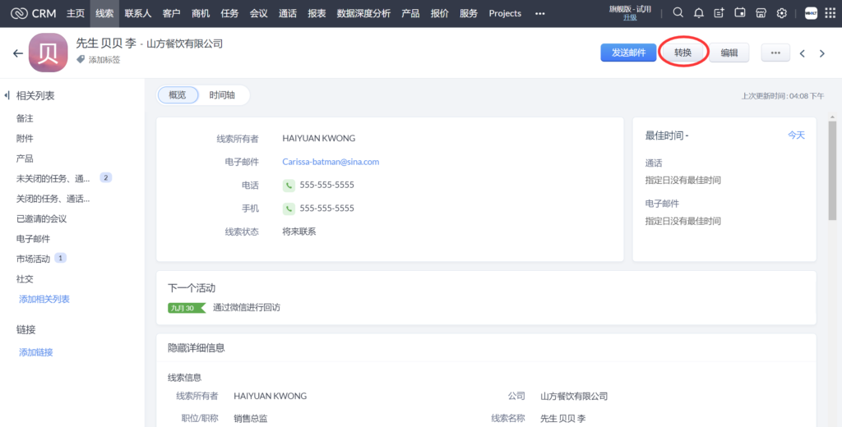Open the three-dot more actions menu
Image resolution: width=842 pixels, height=427 pixels.
click(775, 53)
